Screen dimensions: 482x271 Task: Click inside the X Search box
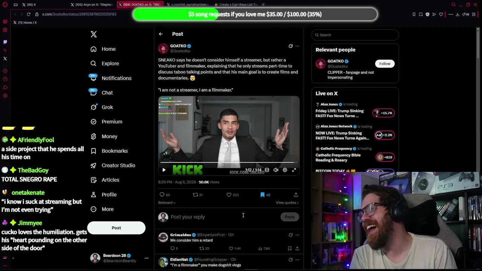[x=355, y=35]
